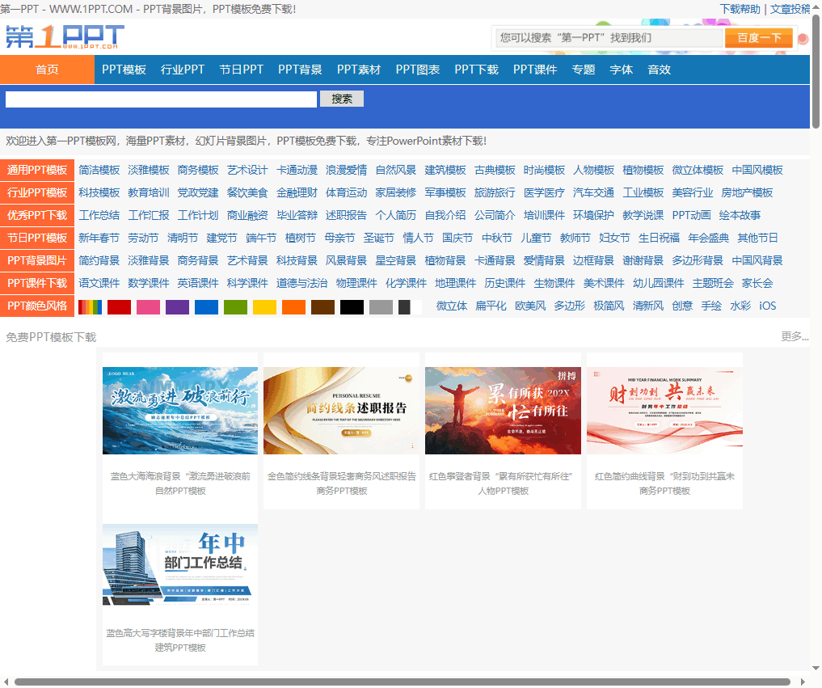Choose the purple color style swatch
The image size is (822, 688).
pyautogui.click(x=177, y=306)
